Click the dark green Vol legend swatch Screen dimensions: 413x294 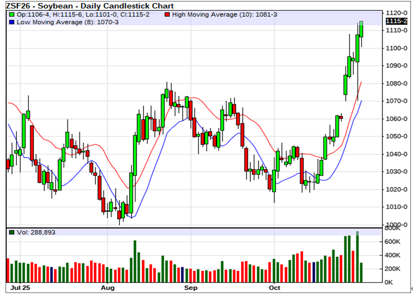12,232
